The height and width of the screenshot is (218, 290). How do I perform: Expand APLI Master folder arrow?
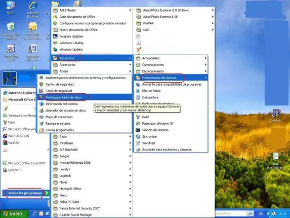[130, 10]
